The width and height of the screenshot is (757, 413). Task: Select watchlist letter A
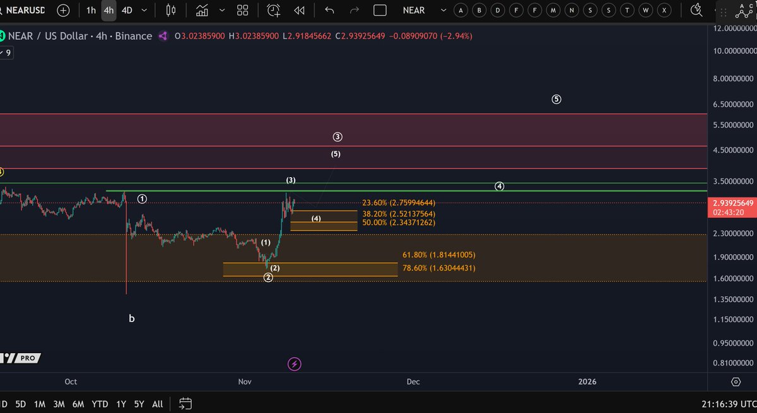coord(461,10)
